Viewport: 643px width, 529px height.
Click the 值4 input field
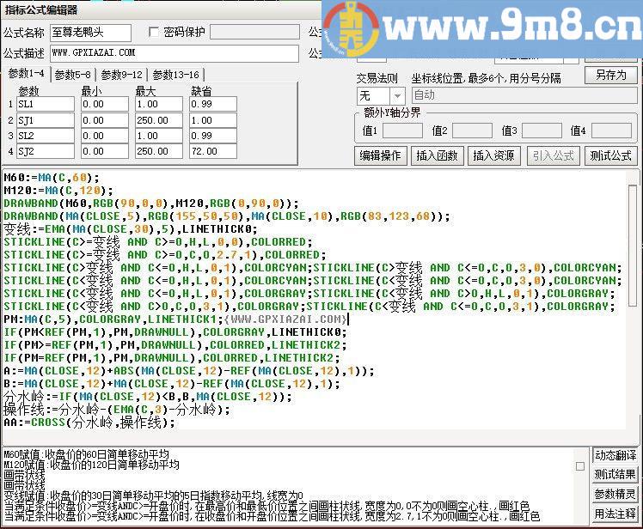[x=611, y=131]
